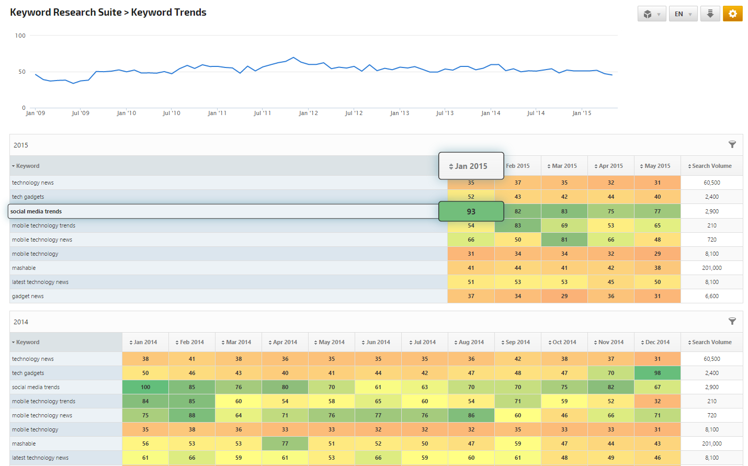Click the filter funnel icon for 2015 table
This screenshot has height=466, width=748.
[732, 144]
